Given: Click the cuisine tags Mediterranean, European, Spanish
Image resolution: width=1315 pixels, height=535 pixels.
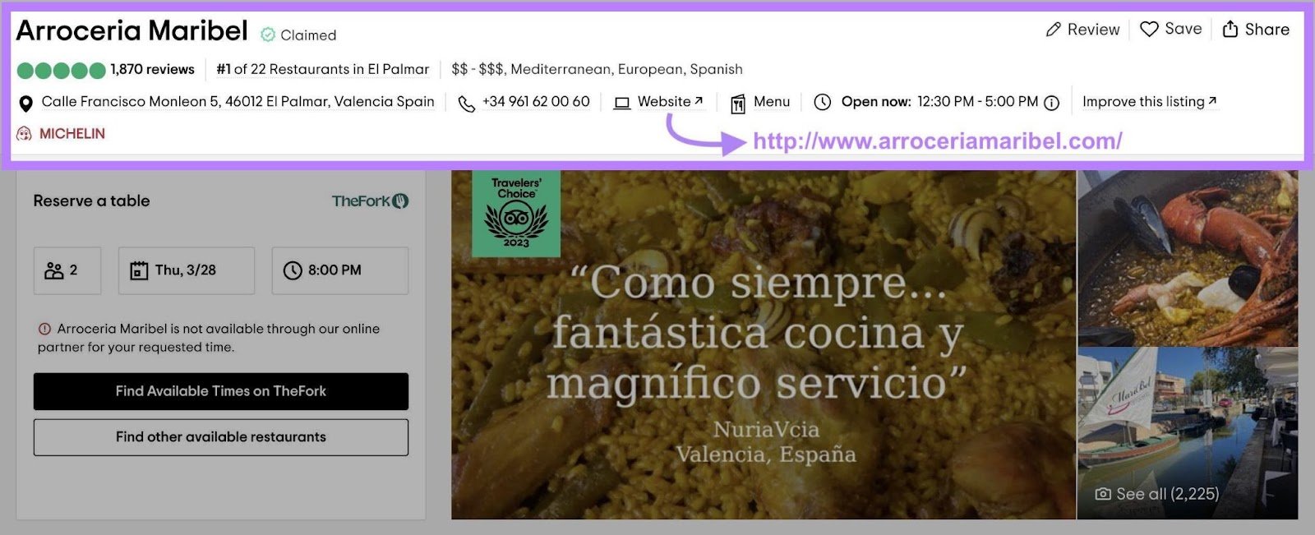Looking at the screenshot, I should click(626, 70).
